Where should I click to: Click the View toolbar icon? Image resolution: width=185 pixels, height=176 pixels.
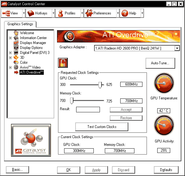(x=6, y=13)
